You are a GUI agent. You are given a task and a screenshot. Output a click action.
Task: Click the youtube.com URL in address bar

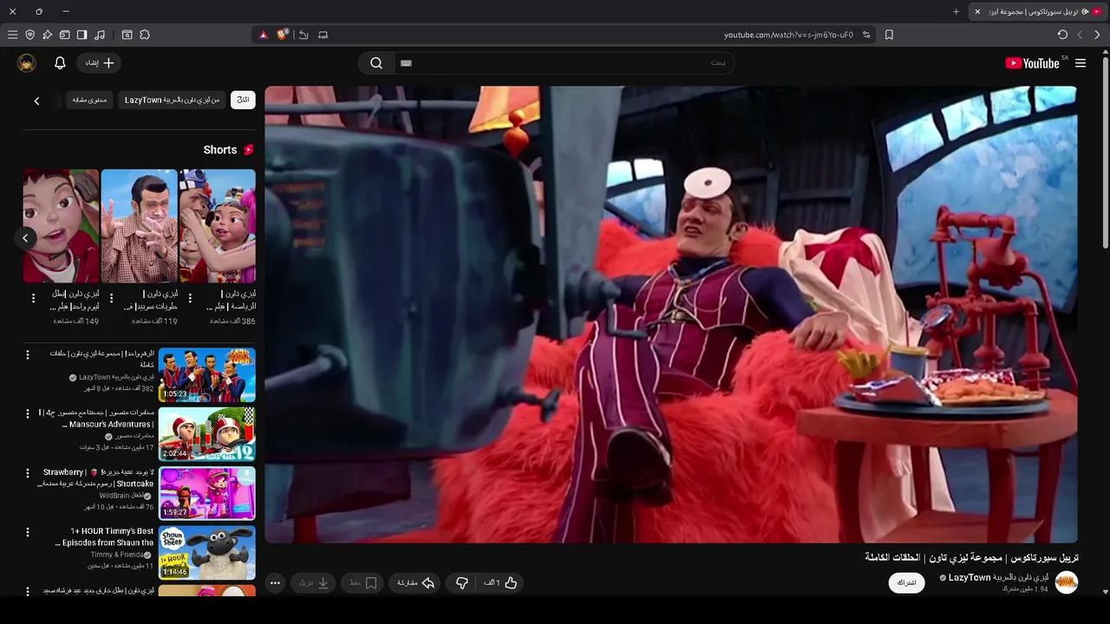click(788, 35)
